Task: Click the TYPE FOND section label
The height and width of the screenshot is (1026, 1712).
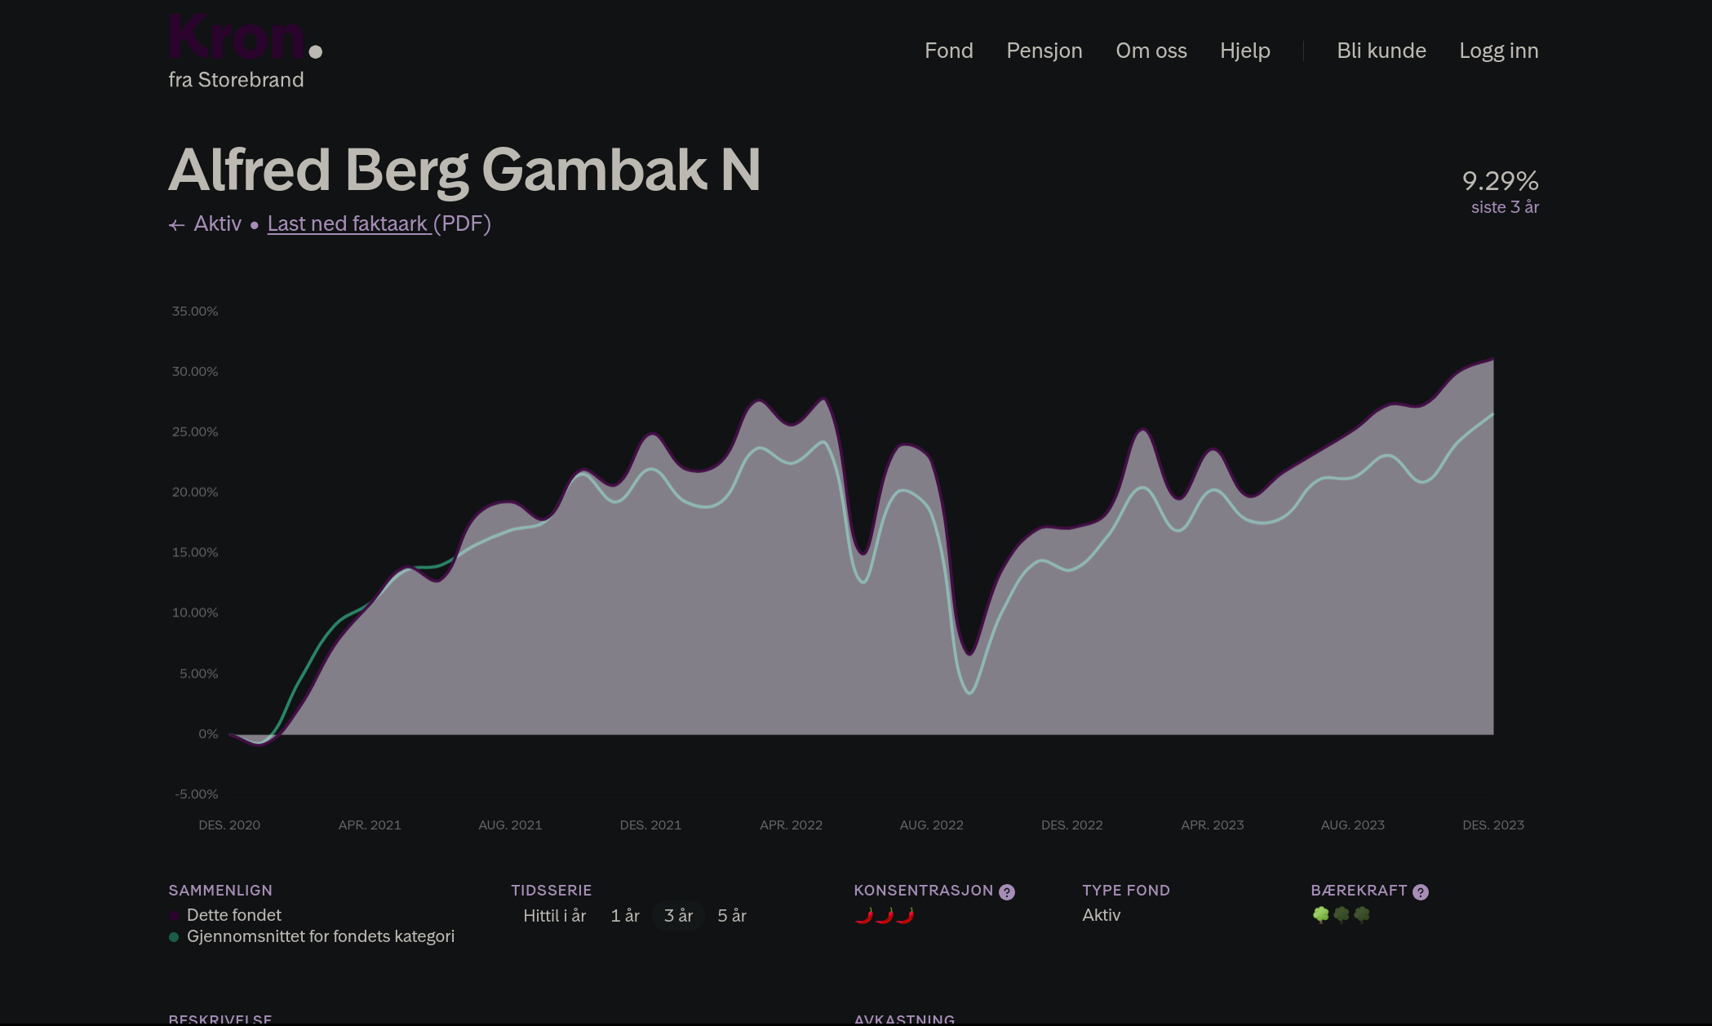Action: pyautogui.click(x=1125, y=891)
